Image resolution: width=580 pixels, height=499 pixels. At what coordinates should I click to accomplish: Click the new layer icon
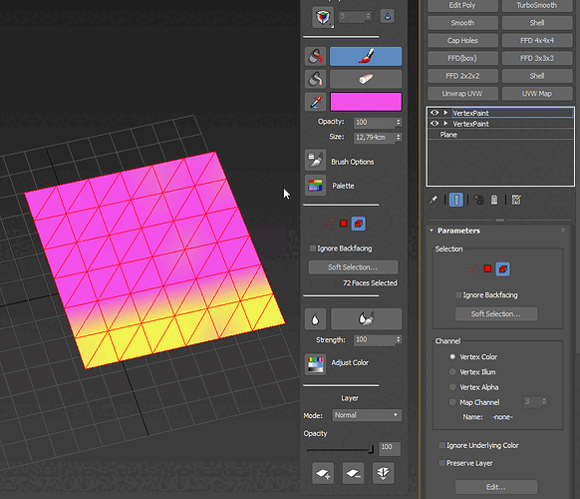323,473
